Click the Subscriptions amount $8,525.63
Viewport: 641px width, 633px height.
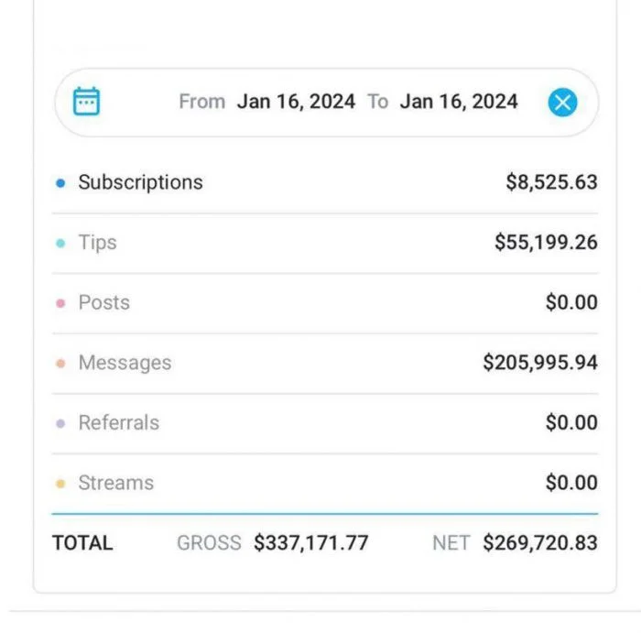pyautogui.click(x=551, y=182)
